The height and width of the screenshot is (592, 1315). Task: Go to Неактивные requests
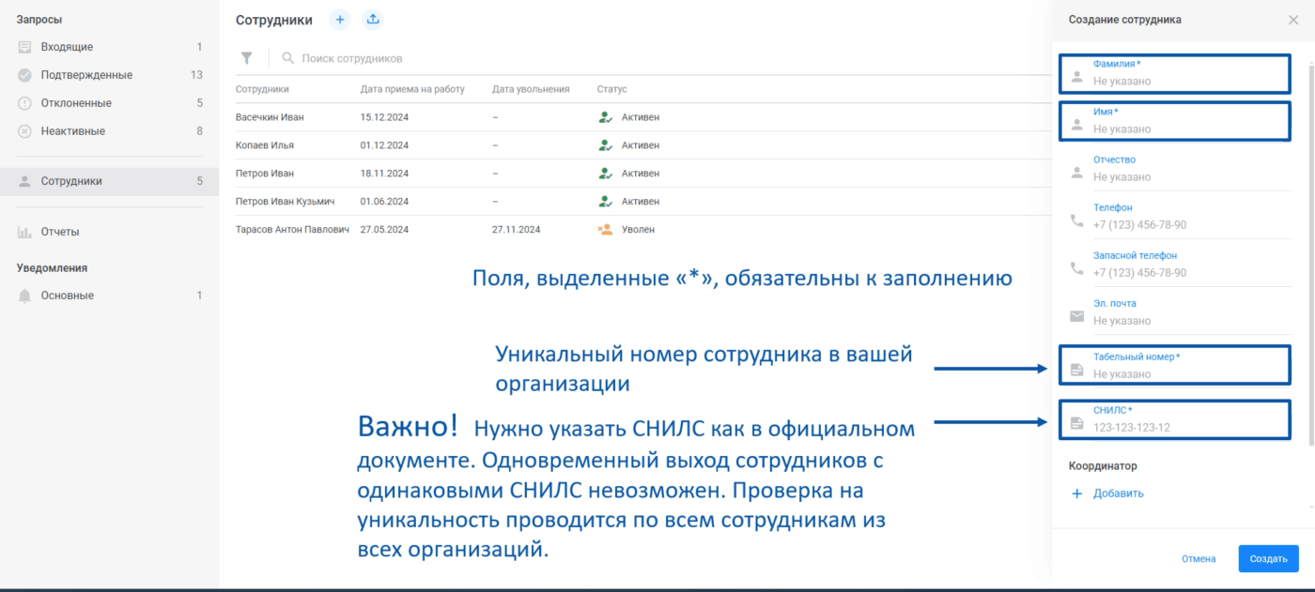[x=72, y=131]
